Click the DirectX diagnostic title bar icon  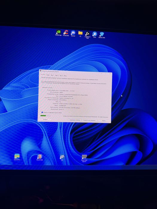(x=40, y=71)
